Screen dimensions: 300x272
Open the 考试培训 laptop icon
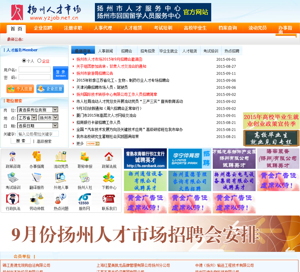pos(13,177)
